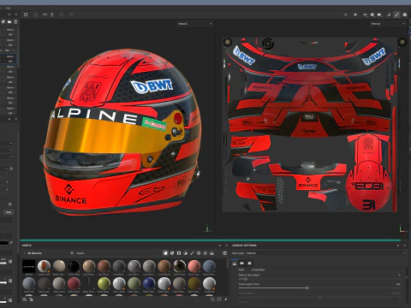Switch Assets panel grid view size
411x308 pixels.
[x=224, y=253]
